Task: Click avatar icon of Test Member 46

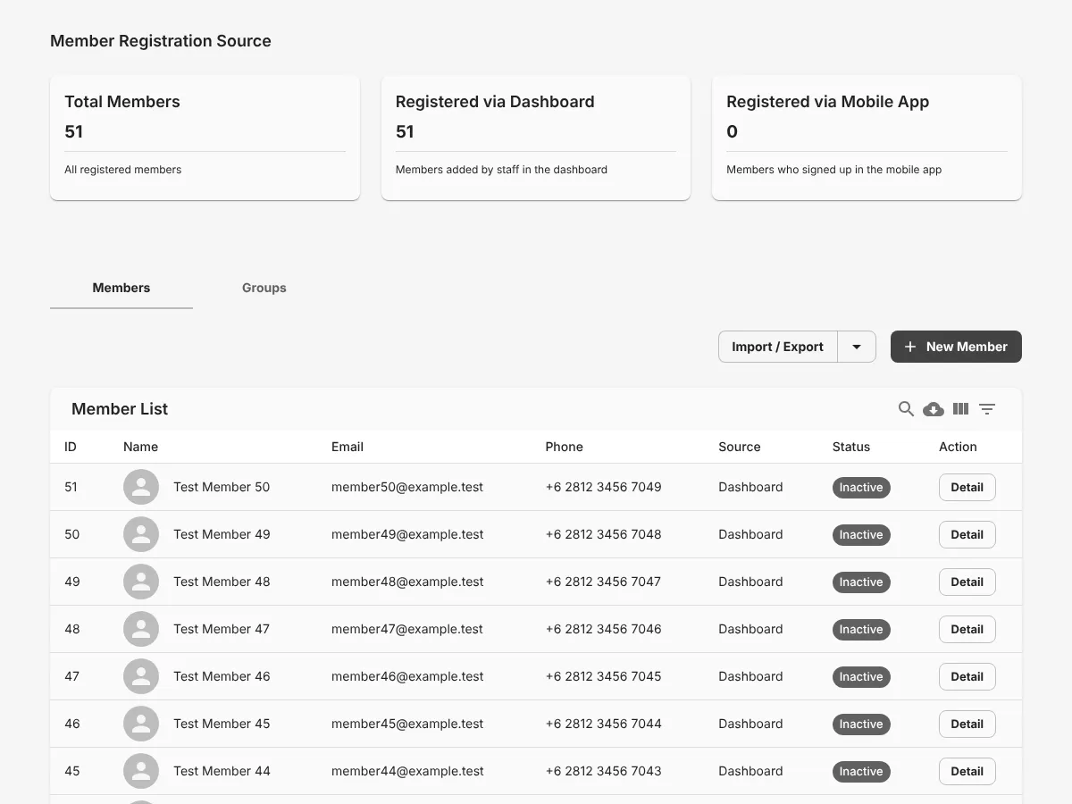Action: tap(141, 676)
